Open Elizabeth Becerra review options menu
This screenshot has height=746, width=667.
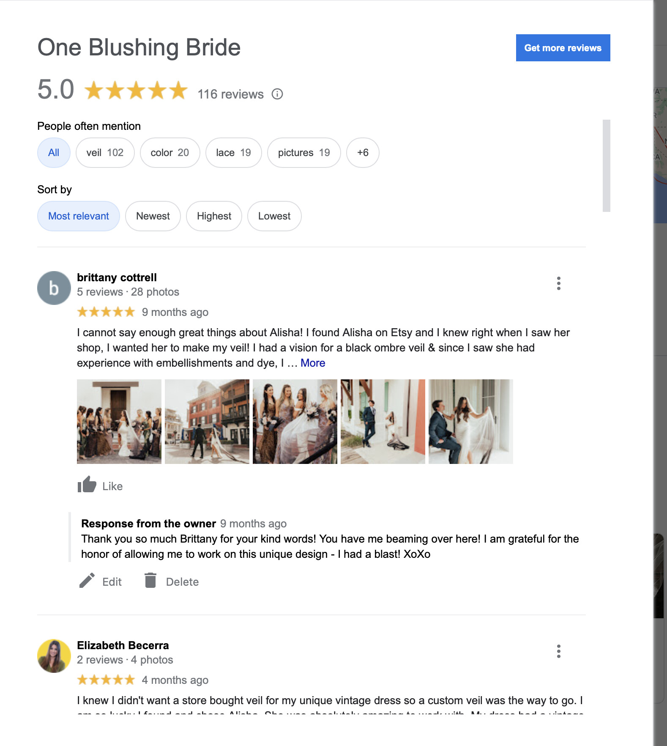558,651
